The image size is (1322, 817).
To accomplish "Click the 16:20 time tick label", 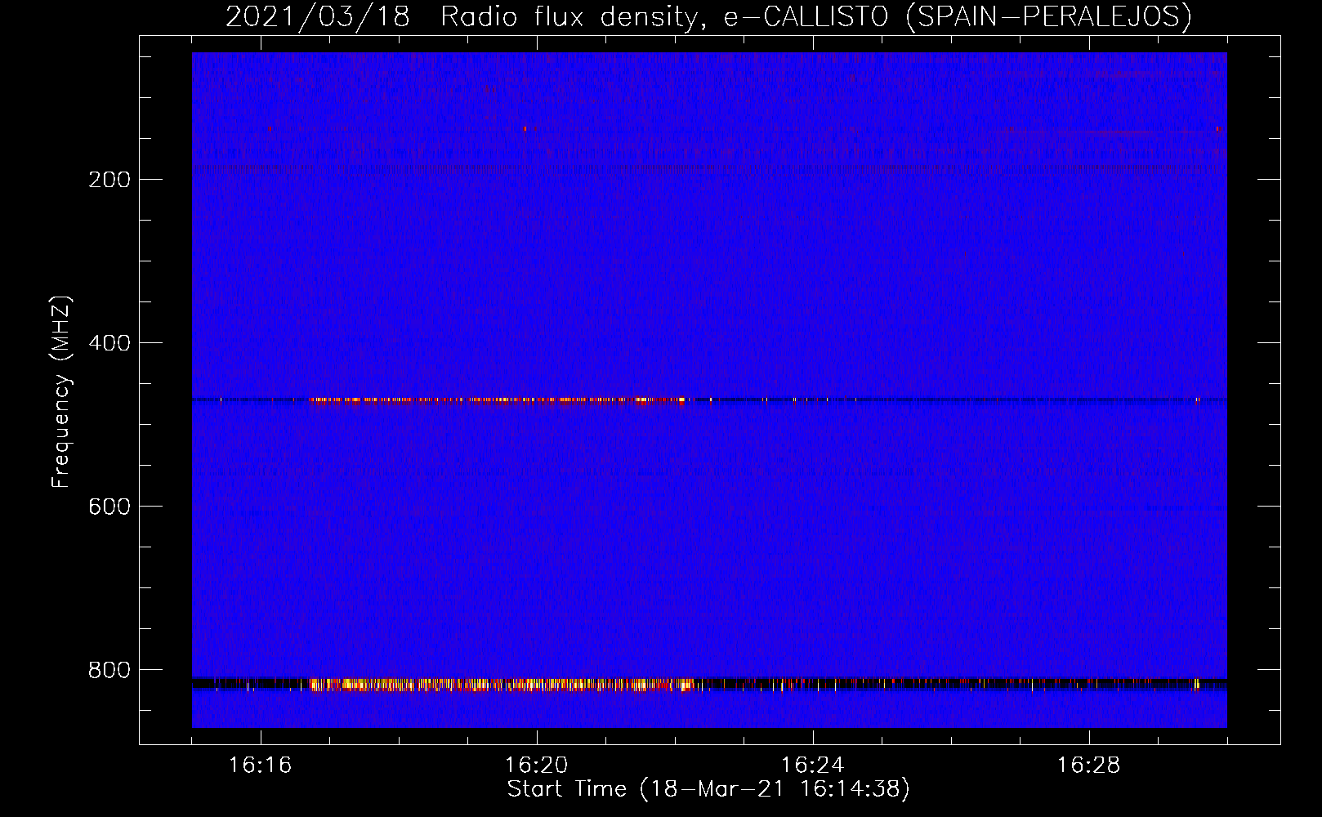I will pyautogui.click(x=537, y=766).
